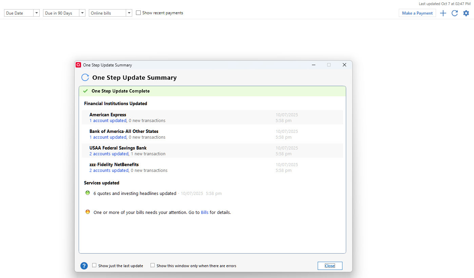
Task: Click the Make a Payment button
Action: (417, 13)
